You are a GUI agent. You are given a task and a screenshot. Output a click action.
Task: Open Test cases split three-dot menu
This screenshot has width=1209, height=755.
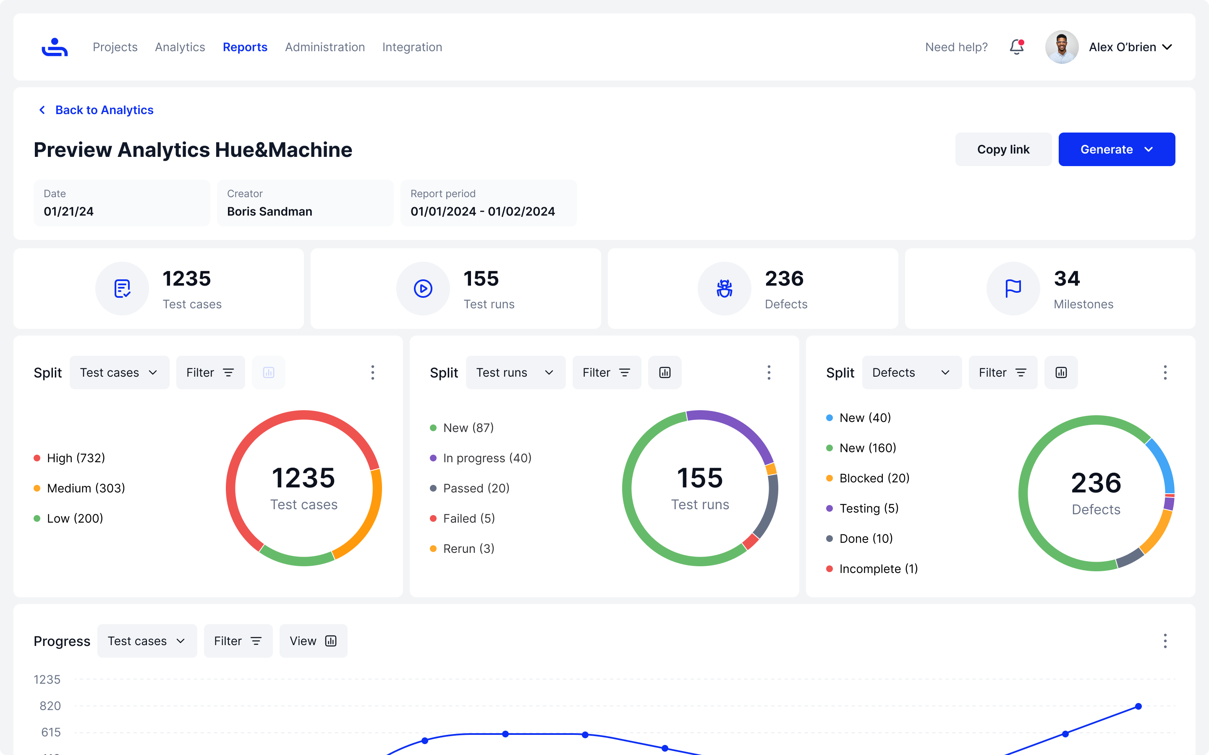(373, 372)
